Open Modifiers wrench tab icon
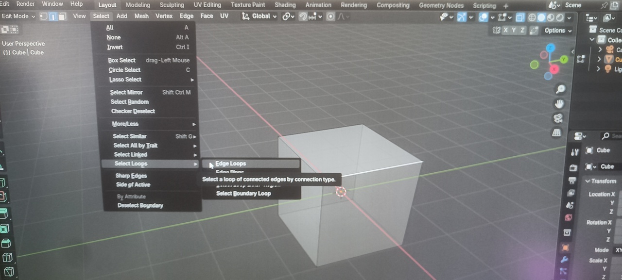This screenshot has width=622, height=280. coord(564,260)
